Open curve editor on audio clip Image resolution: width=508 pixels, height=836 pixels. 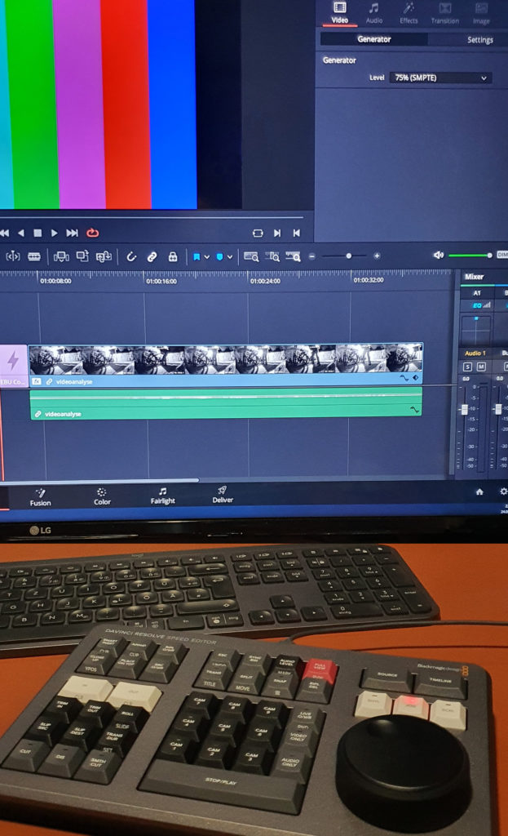(413, 410)
